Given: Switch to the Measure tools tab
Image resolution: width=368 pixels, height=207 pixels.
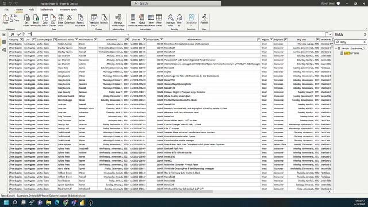Looking at the screenshot, I should (68, 10).
